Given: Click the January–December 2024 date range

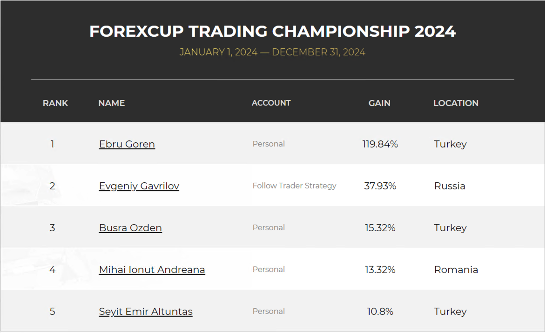Looking at the screenshot, I should point(272,52).
